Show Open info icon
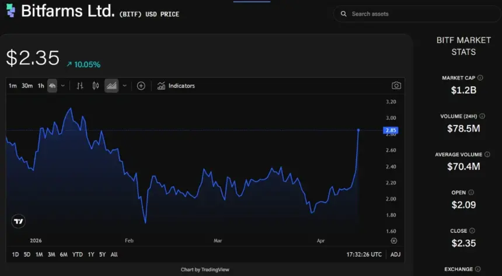 (471, 193)
